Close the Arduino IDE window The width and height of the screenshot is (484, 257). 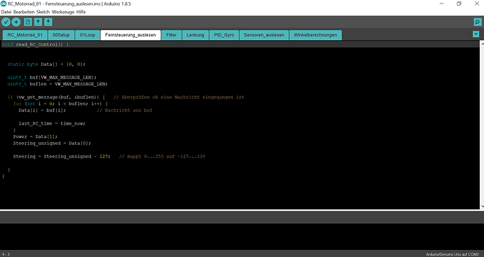[x=476, y=4]
